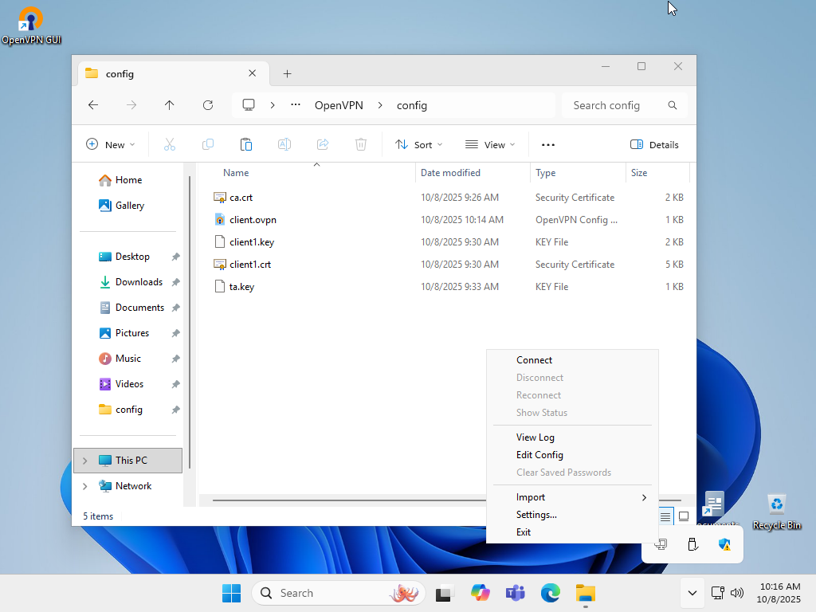Select the ca.crt certificate file
Viewport: 816px width, 612px height.
241,198
